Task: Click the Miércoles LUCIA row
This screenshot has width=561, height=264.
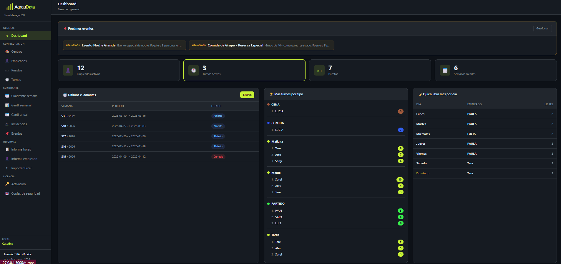Action: pyautogui.click(x=484, y=134)
